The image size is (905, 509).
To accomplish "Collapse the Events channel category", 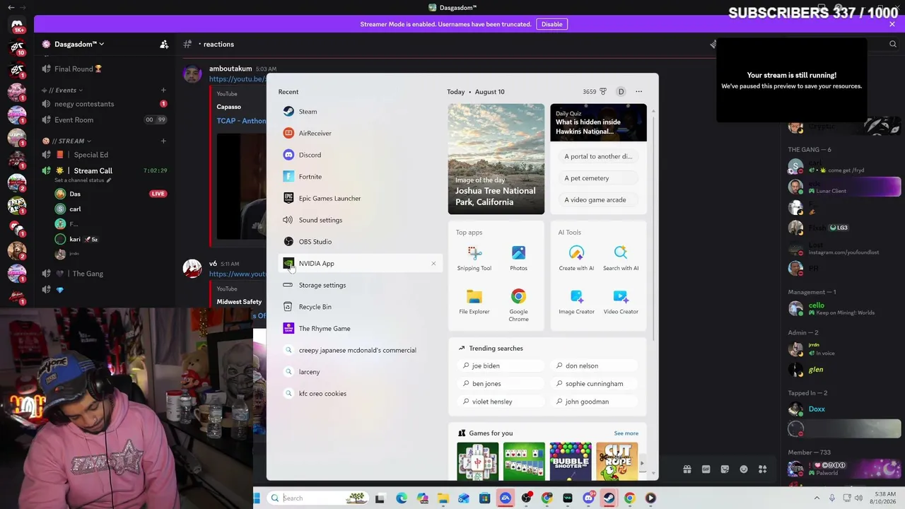I will coord(66,90).
